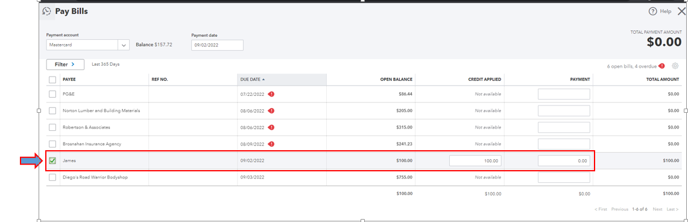Click the Credit Applied column header
Viewport: 688px width, 222px height.
pos(485,80)
